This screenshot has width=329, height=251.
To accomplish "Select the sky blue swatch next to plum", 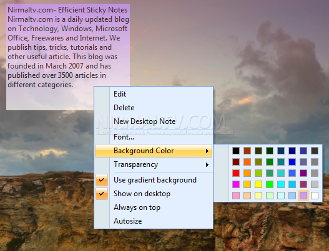I will pyautogui.click(x=292, y=184).
